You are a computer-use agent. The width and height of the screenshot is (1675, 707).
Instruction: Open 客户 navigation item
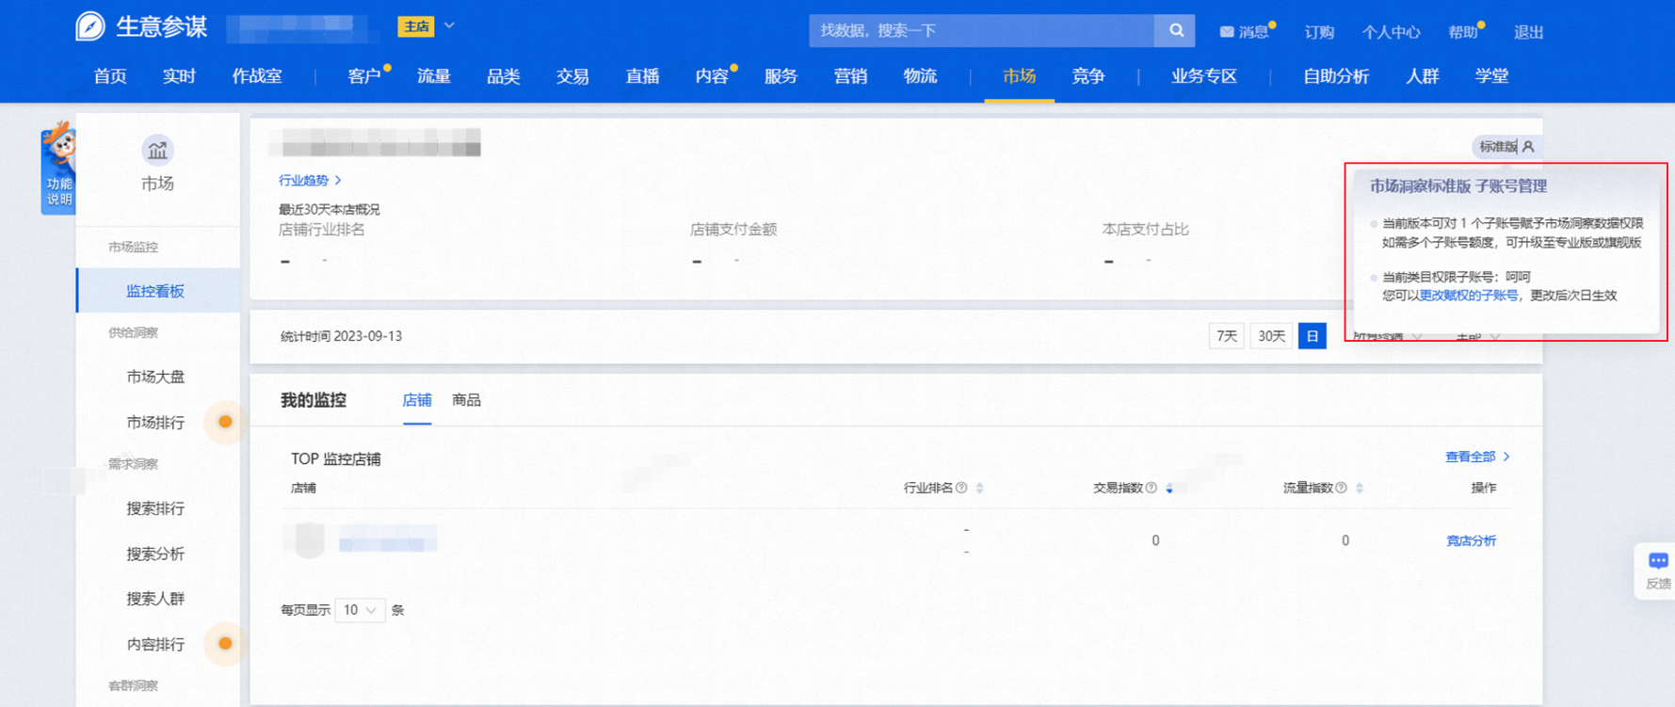tap(364, 76)
